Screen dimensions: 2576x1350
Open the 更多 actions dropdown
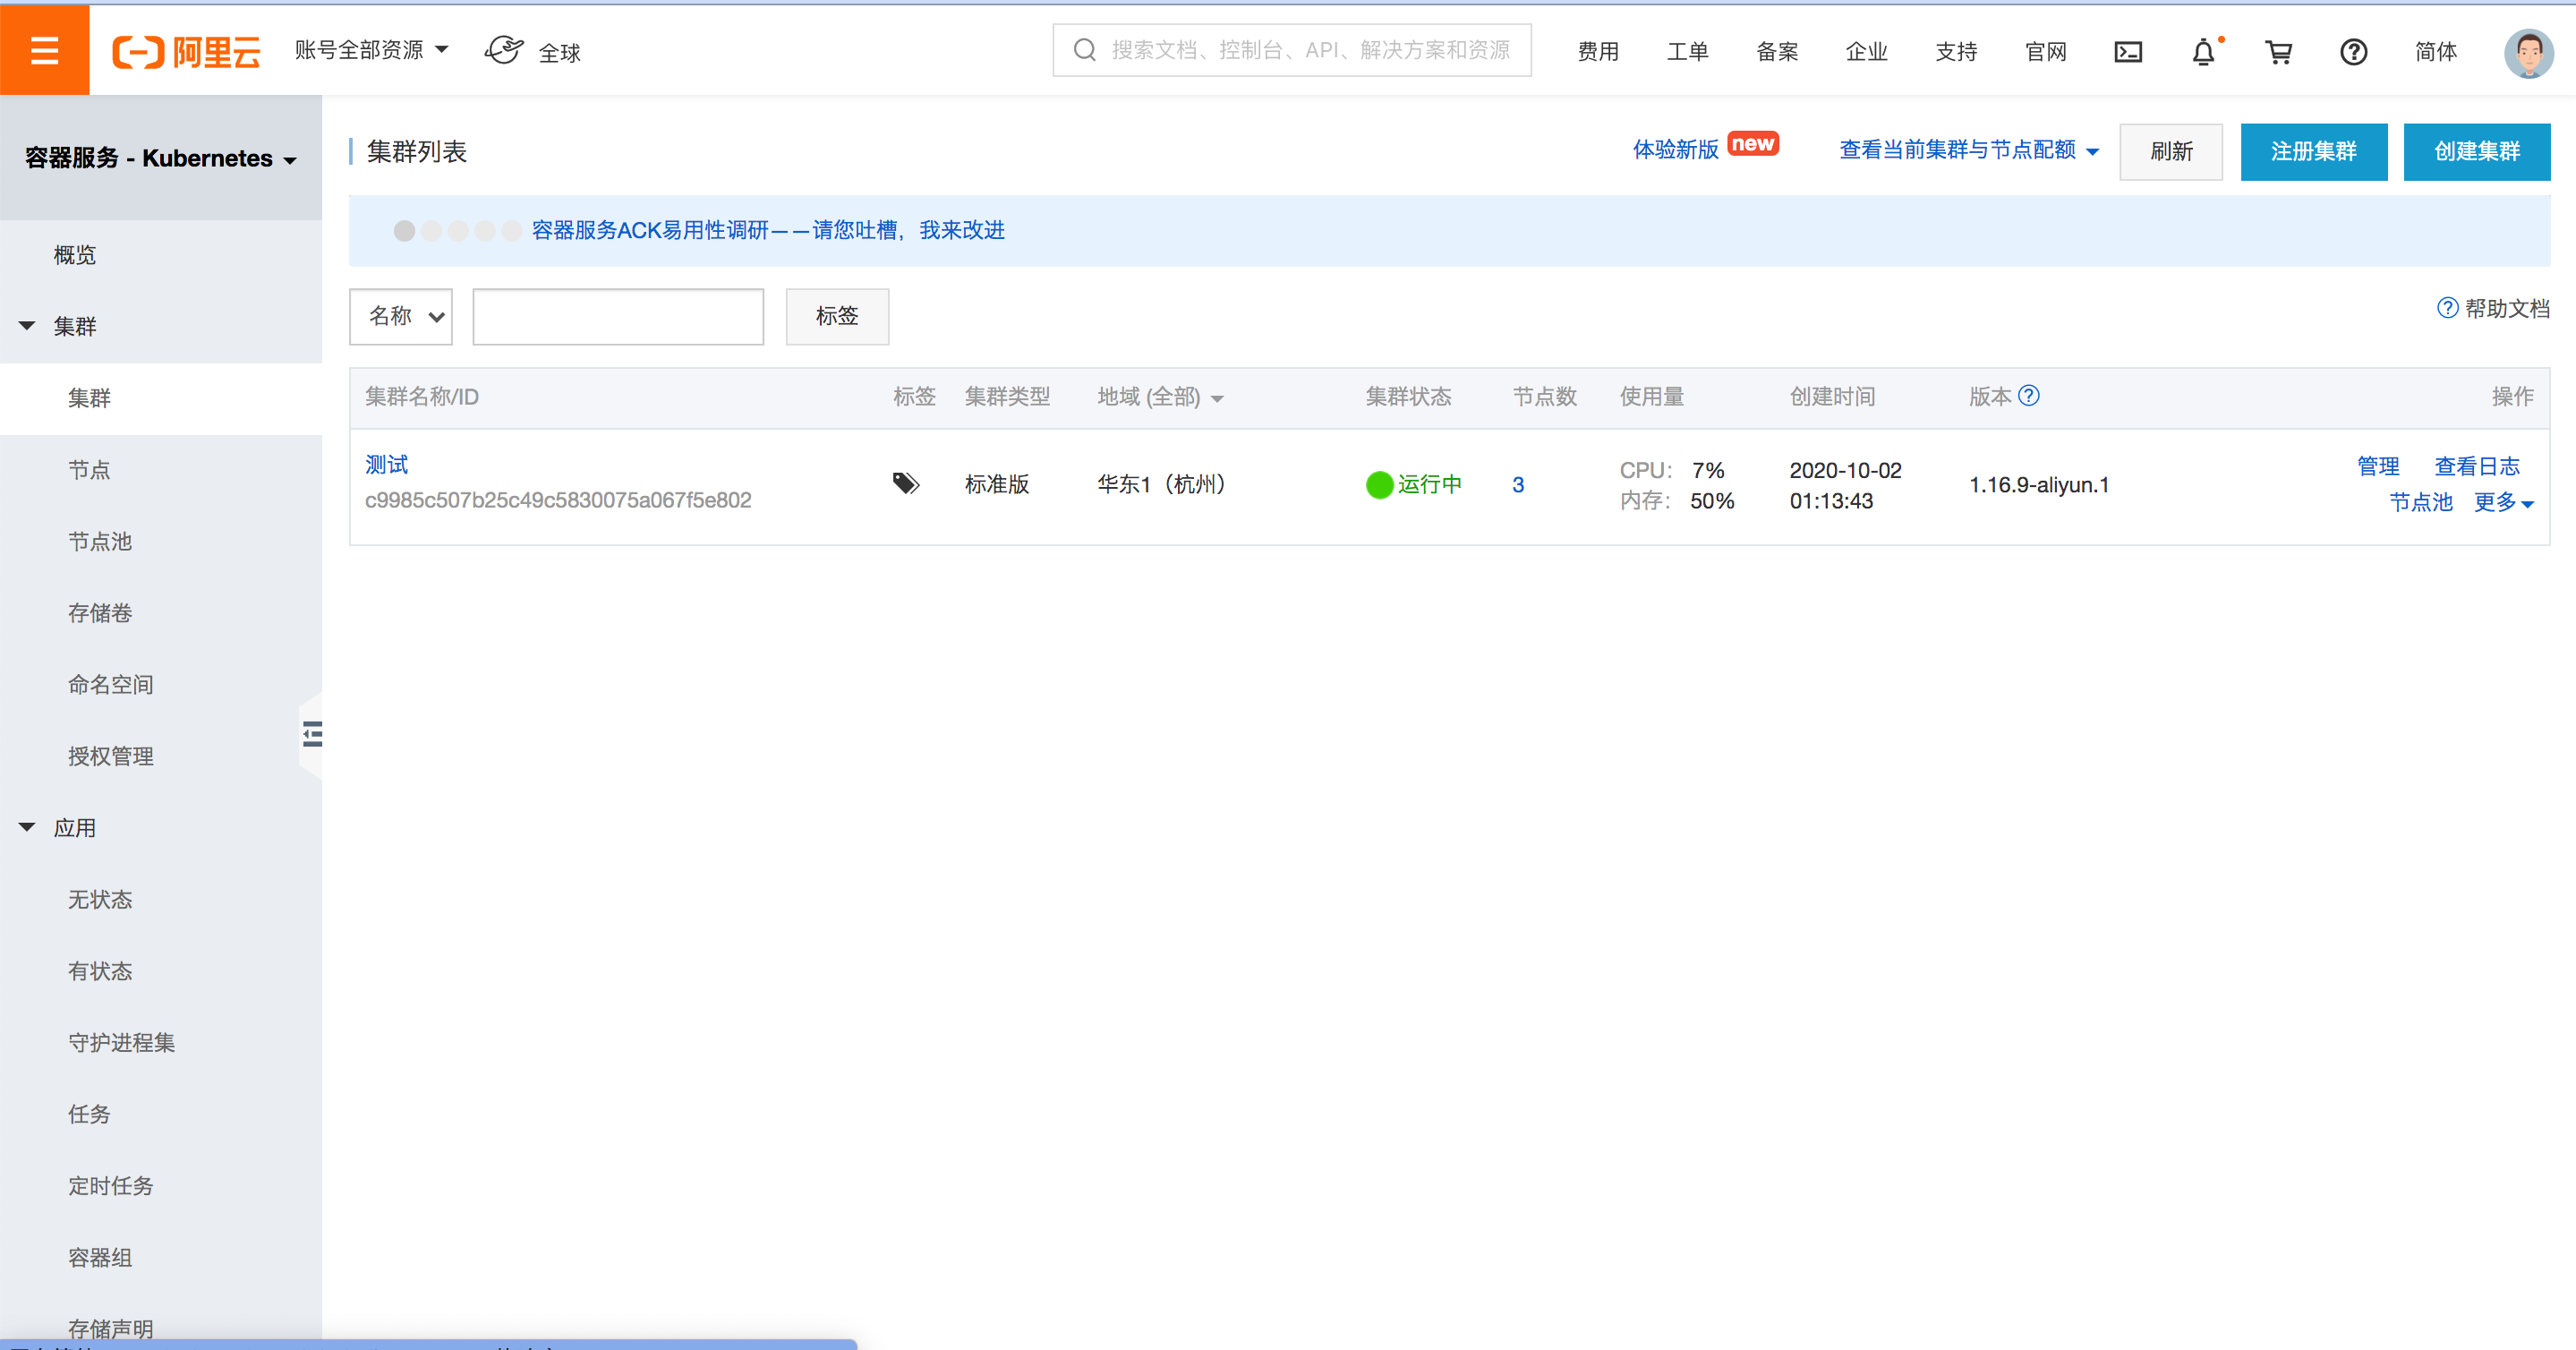[2502, 502]
